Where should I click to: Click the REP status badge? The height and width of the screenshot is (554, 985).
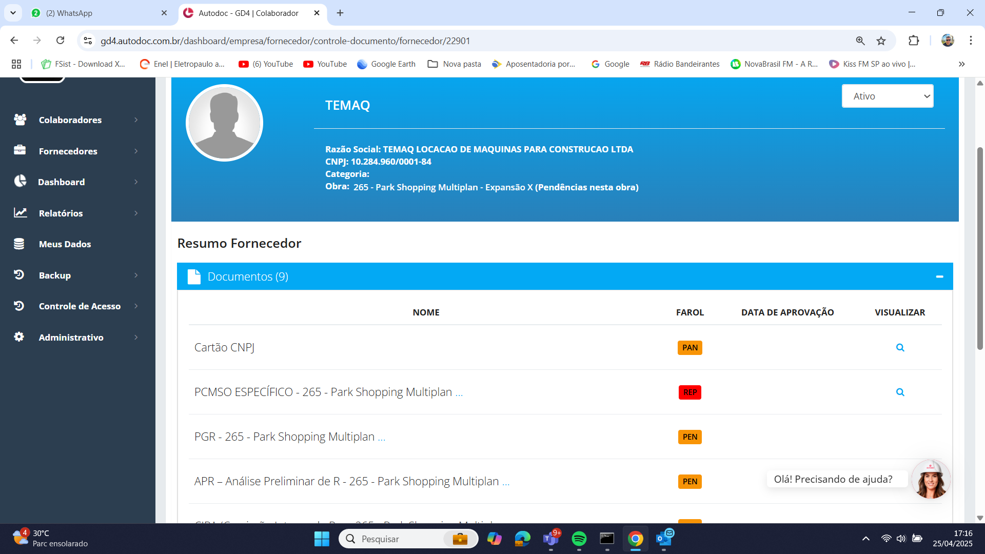click(690, 392)
